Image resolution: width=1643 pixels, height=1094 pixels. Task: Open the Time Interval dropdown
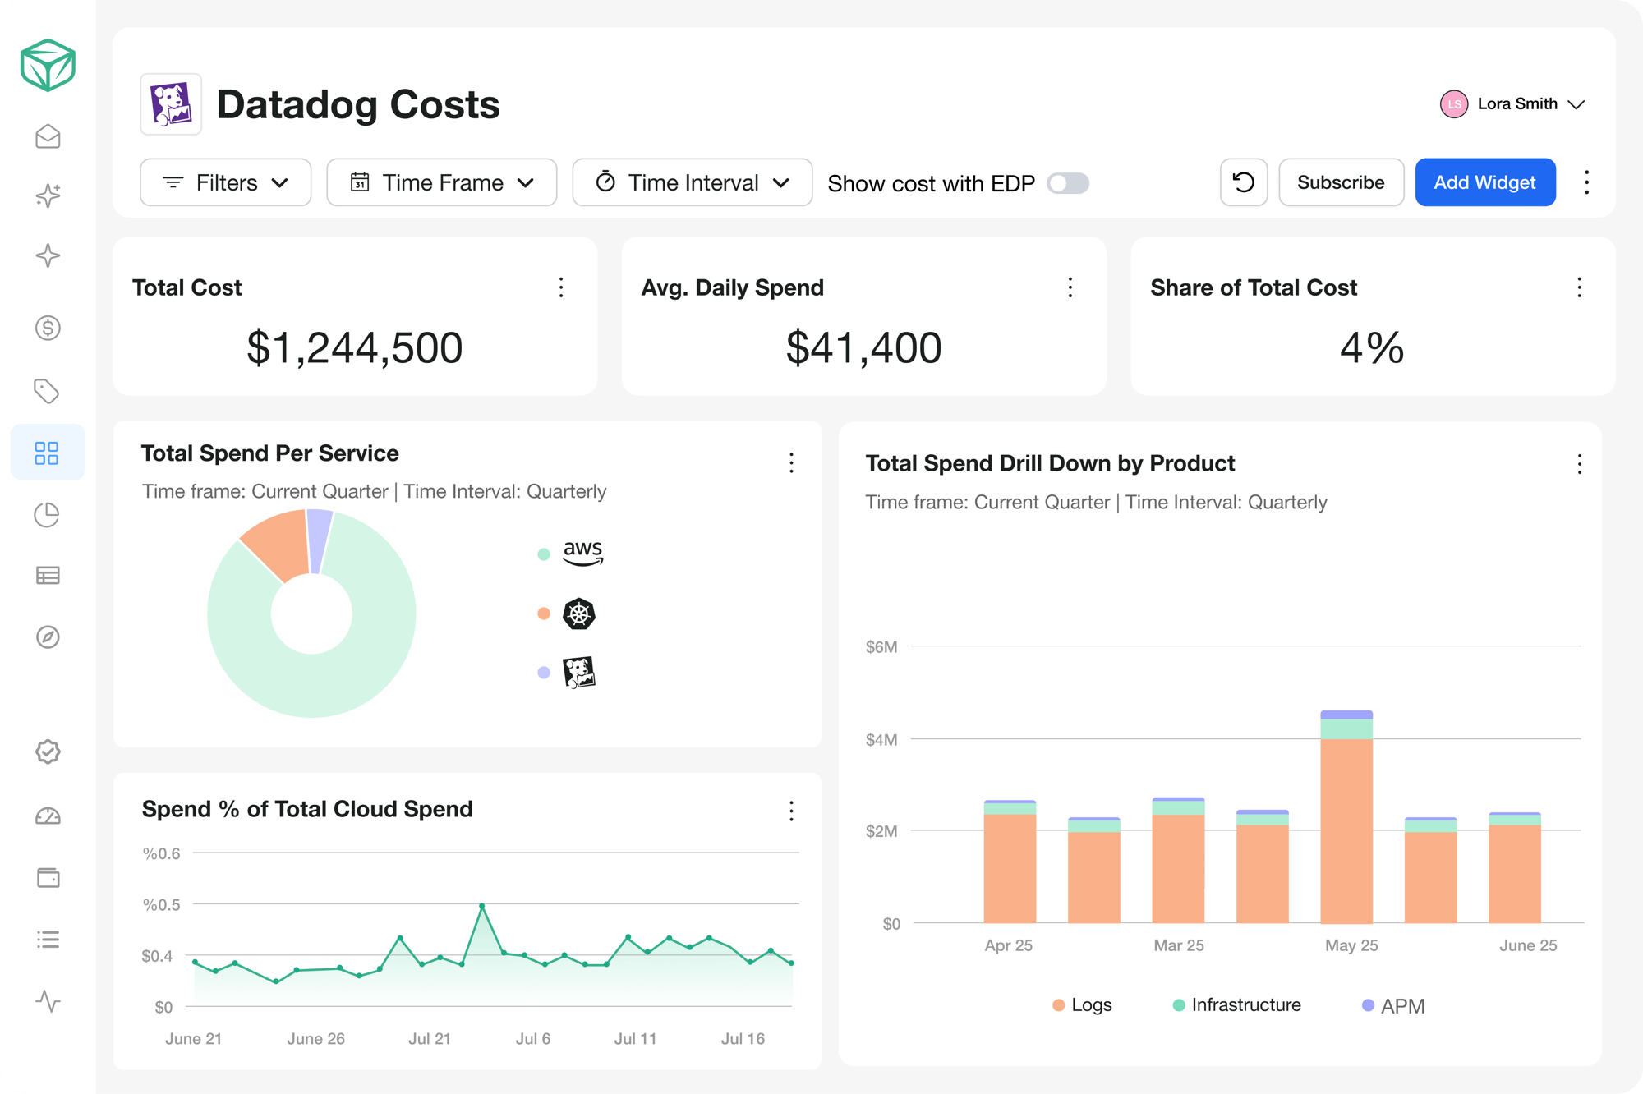click(x=693, y=182)
